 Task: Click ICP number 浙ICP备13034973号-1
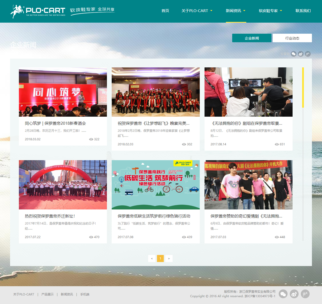tap(260, 296)
